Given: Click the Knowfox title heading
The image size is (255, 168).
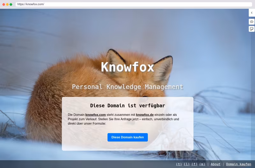Looking at the screenshot, I should 127,67.
